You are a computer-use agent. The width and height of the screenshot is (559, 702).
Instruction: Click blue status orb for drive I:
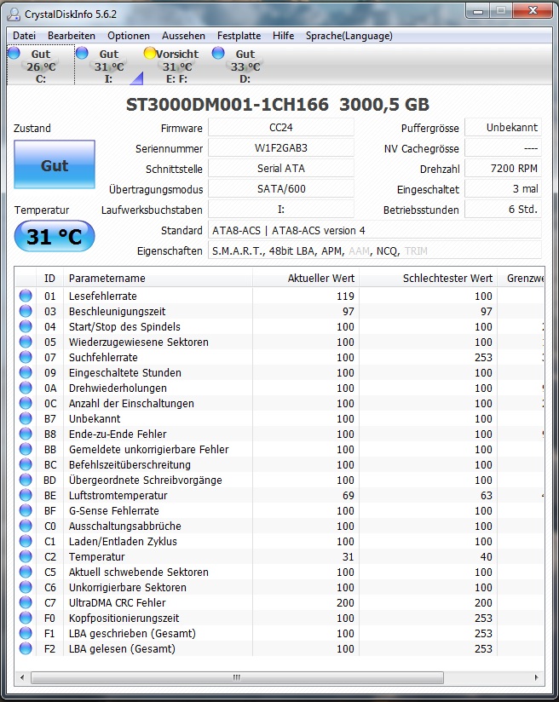tap(82, 54)
